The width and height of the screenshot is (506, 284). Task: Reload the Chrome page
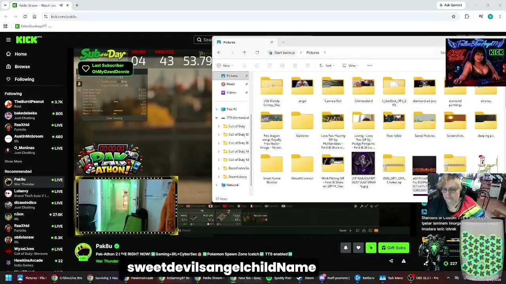pyautogui.click(x=25, y=17)
